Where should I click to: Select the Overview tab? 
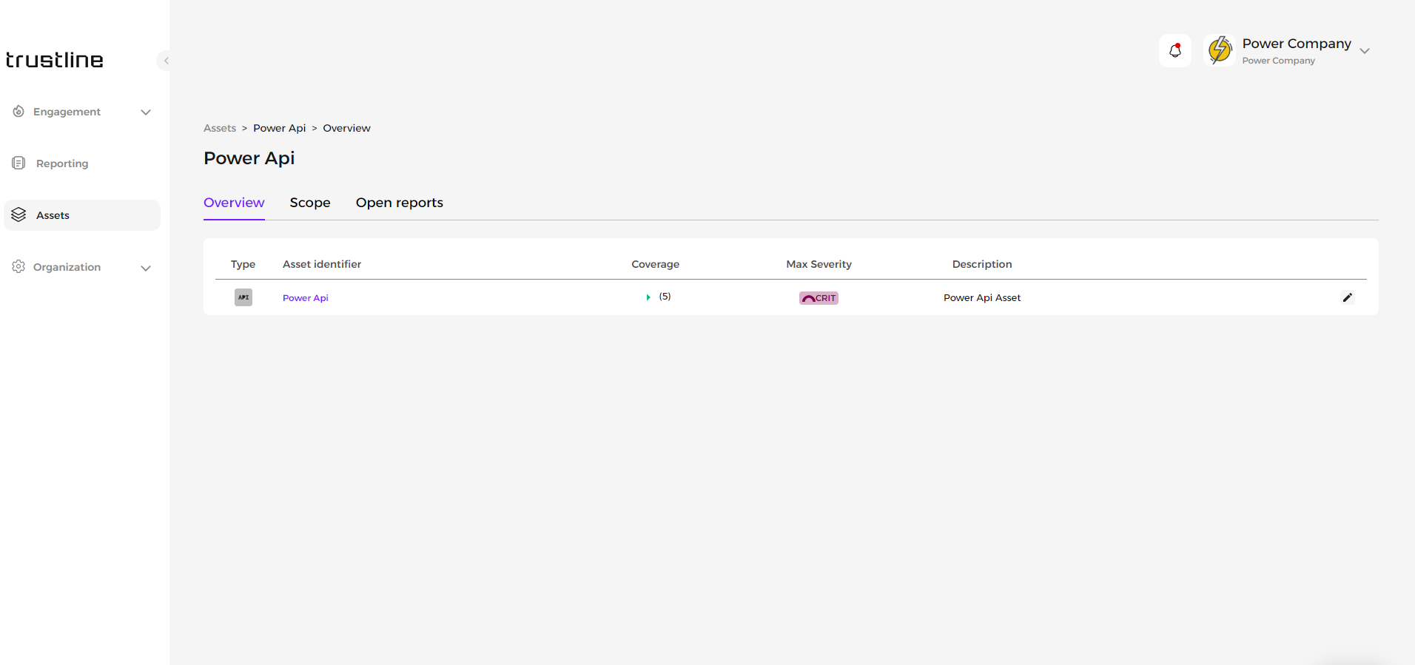234,203
